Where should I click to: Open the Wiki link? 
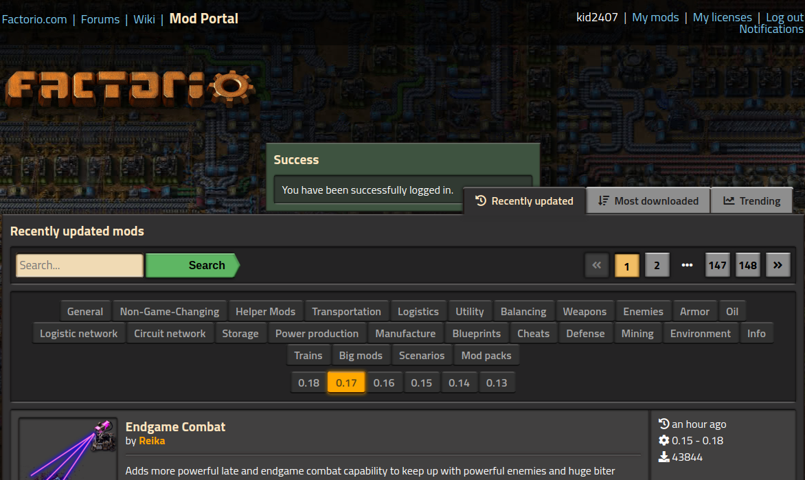click(x=144, y=19)
